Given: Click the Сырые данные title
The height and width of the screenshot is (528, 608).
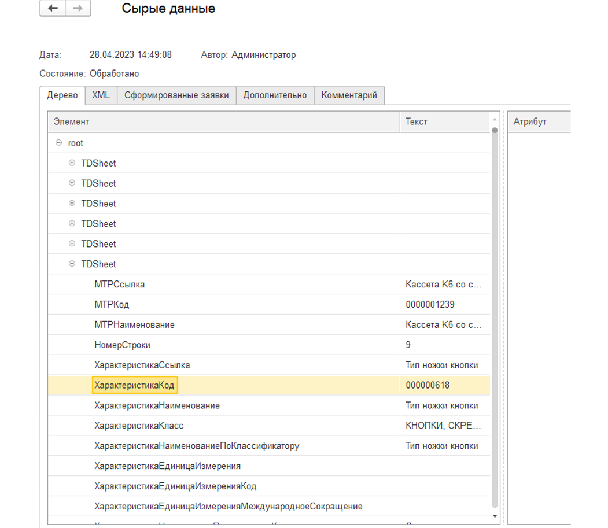Looking at the screenshot, I should 168,8.
